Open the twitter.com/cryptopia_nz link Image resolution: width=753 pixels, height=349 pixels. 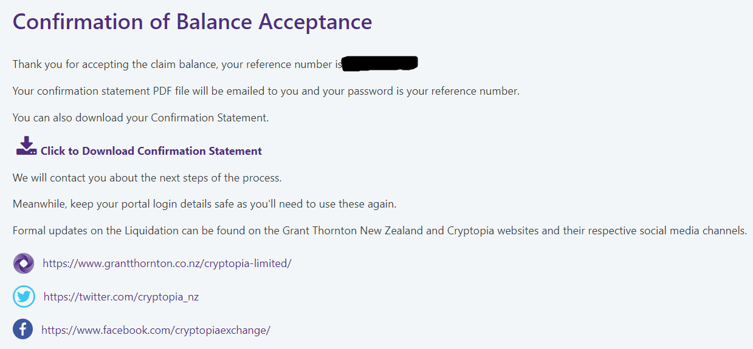pos(121,297)
